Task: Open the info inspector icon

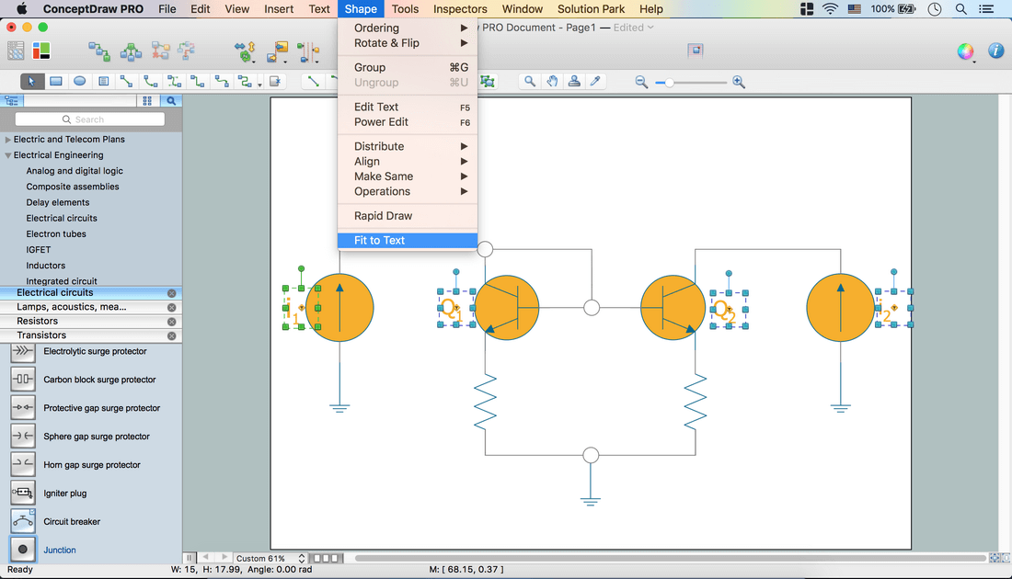Action: coord(995,51)
